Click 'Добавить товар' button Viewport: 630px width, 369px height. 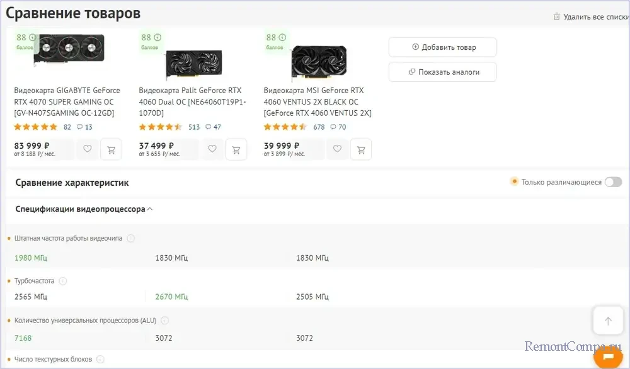pyautogui.click(x=442, y=47)
